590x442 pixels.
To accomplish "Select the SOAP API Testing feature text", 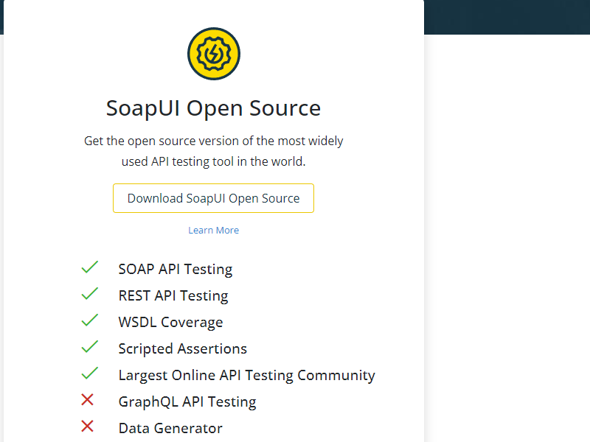I will pyautogui.click(x=175, y=270).
